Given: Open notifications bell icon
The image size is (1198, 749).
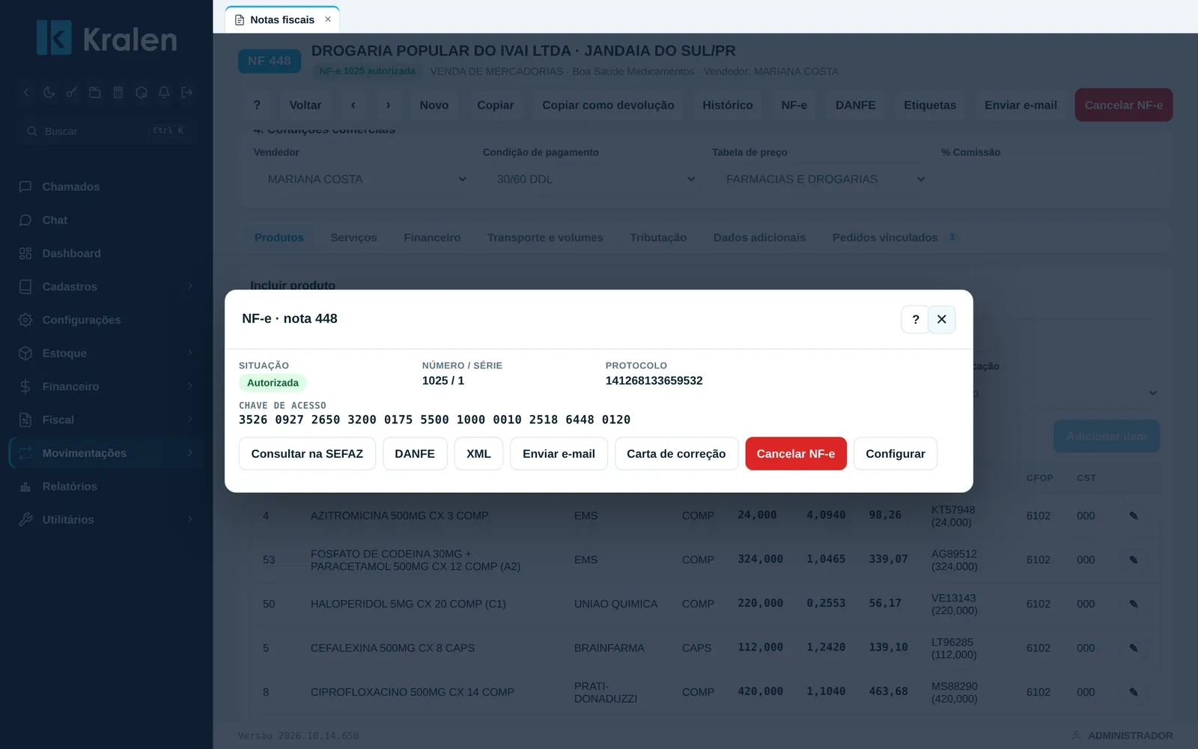Looking at the screenshot, I should tap(164, 93).
